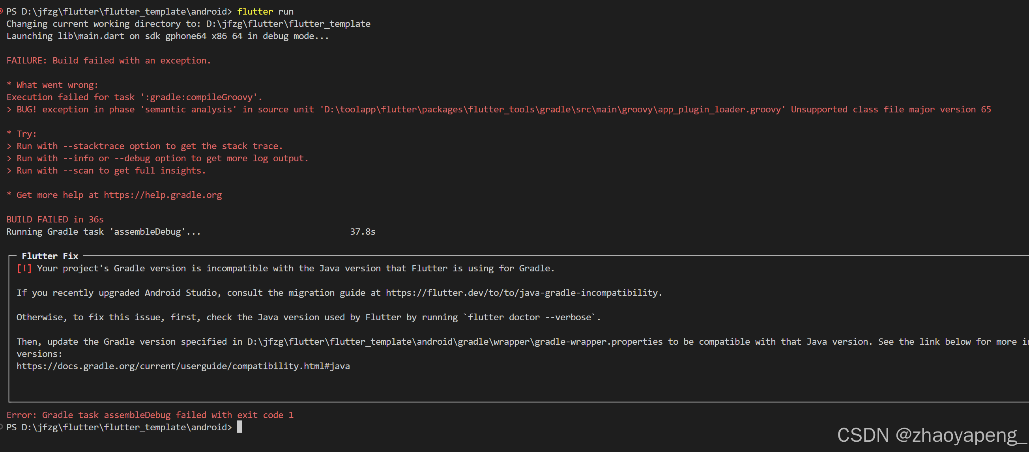Image resolution: width=1029 pixels, height=452 pixels.
Task: Open the https://help.gradle.org link
Action: tap(163, 195)
